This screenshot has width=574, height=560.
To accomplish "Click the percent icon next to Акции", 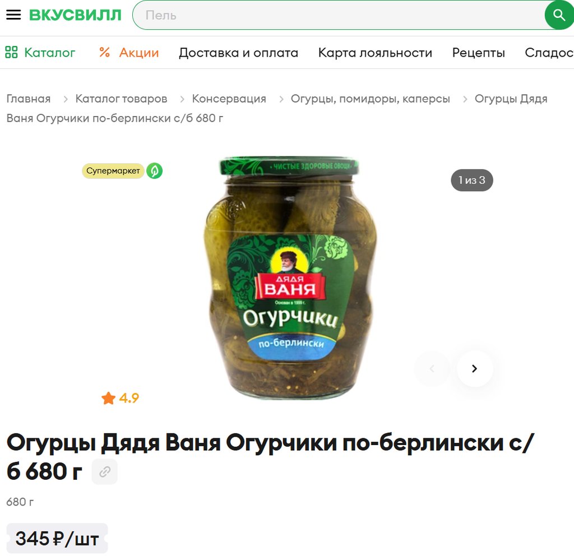I will 104,52.
